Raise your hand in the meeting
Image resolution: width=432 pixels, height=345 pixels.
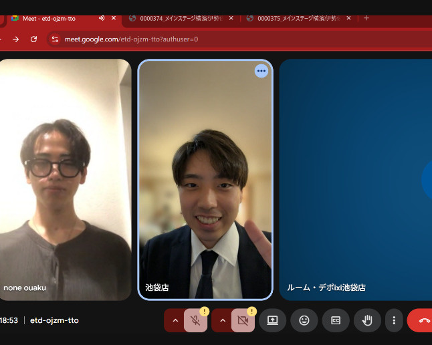point(367,320)
